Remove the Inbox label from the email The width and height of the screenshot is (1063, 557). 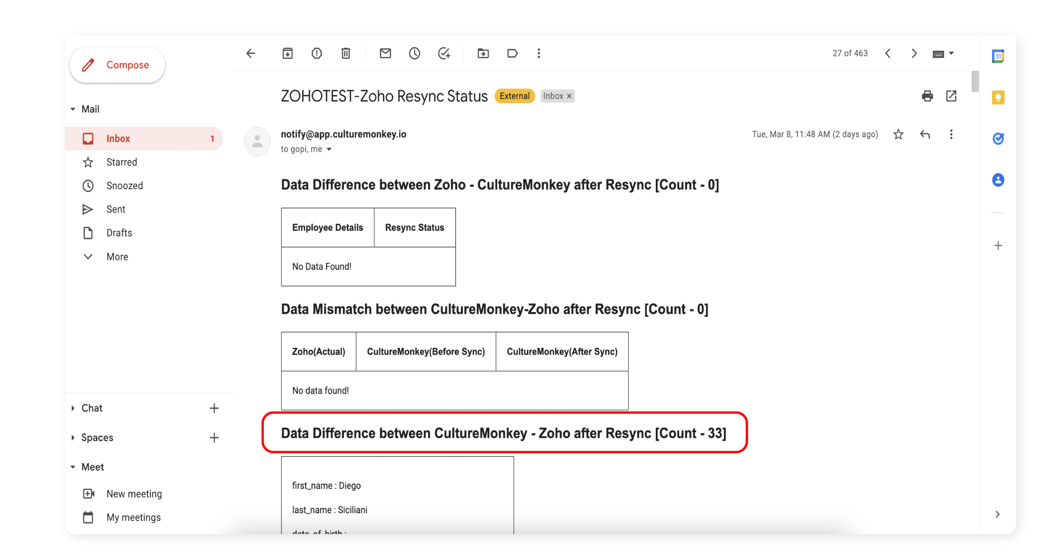tap(569, 96)
